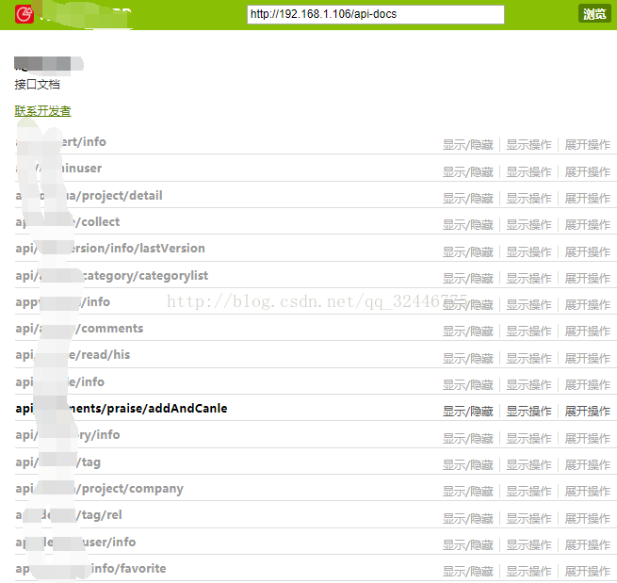
Task: Open the project/detail API heading
Action: (89, 195)
